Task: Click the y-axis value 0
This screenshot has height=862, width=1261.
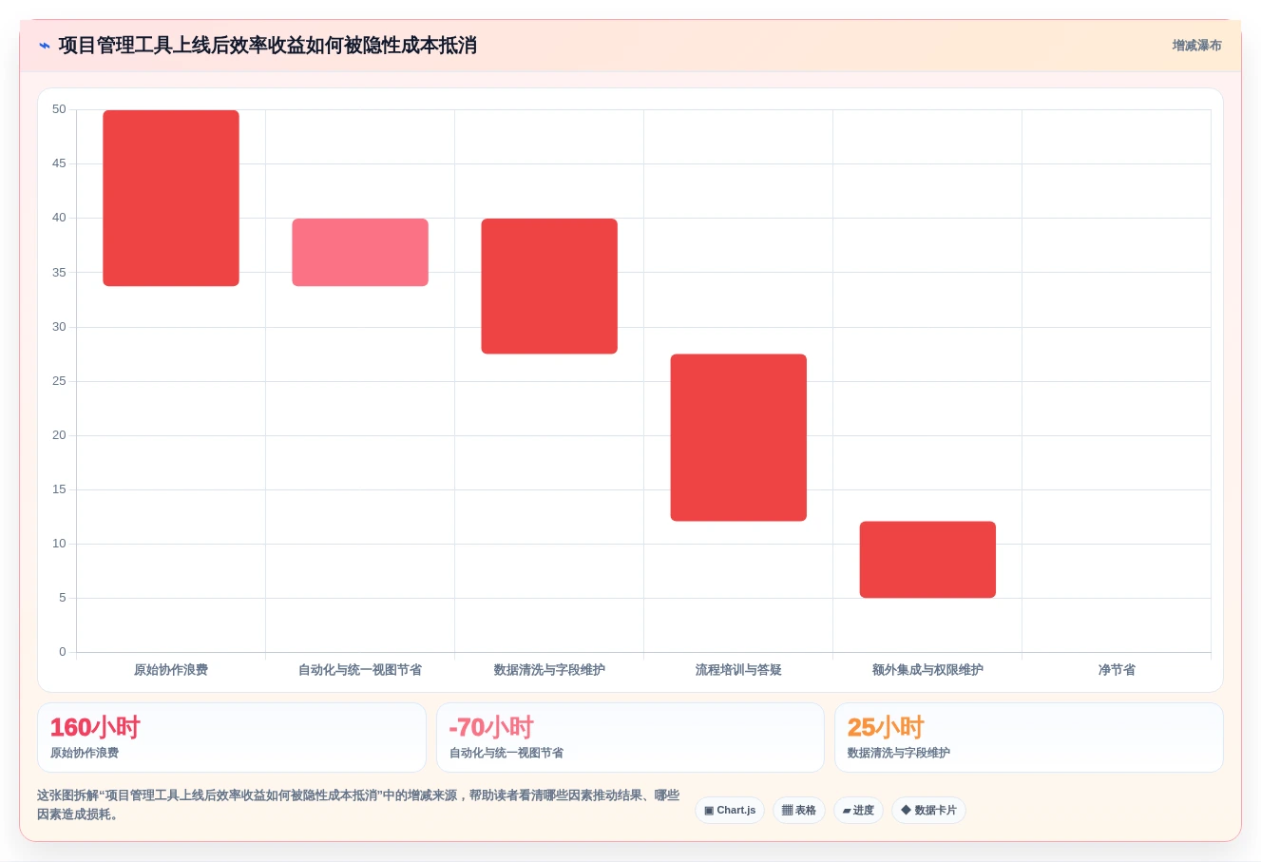Action: pyautogui.click(x=63, y=652)
